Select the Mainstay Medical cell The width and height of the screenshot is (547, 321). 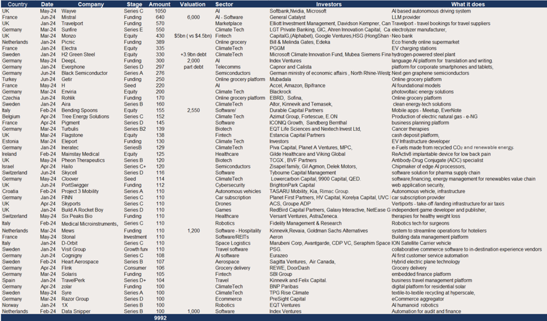(80, 154)
